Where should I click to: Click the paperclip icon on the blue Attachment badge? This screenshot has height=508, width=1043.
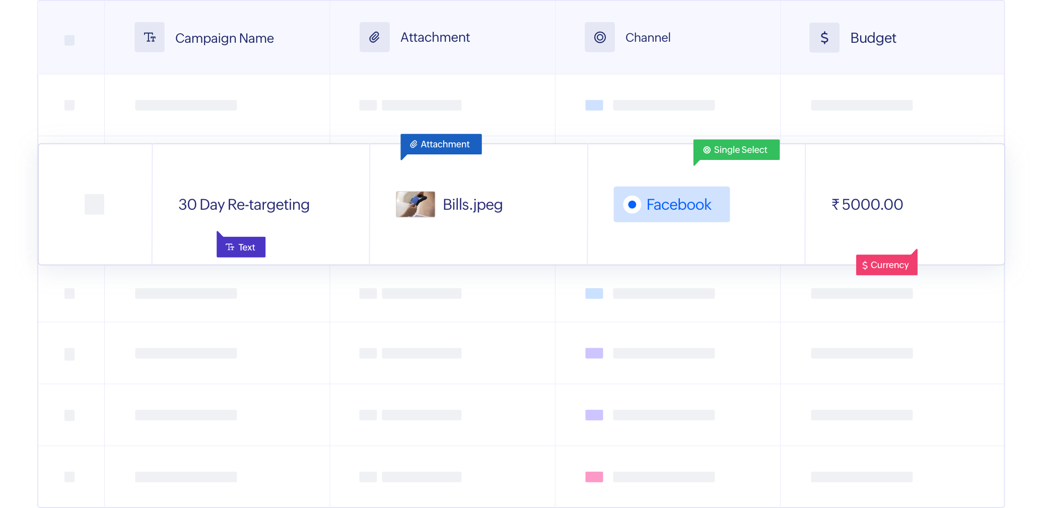pyautogui.click(x=413, y=144)
